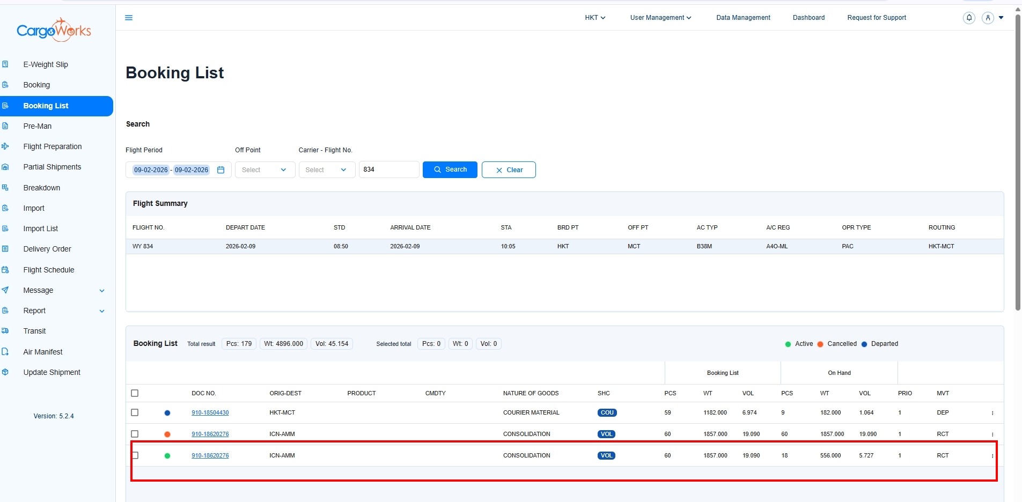Open the notification bell icon
This screenshot has height=502, width=1022.
click(969, 18)
